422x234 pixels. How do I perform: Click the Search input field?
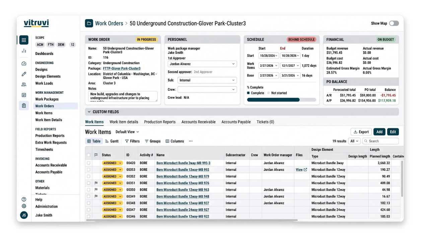tap(381, 141)
